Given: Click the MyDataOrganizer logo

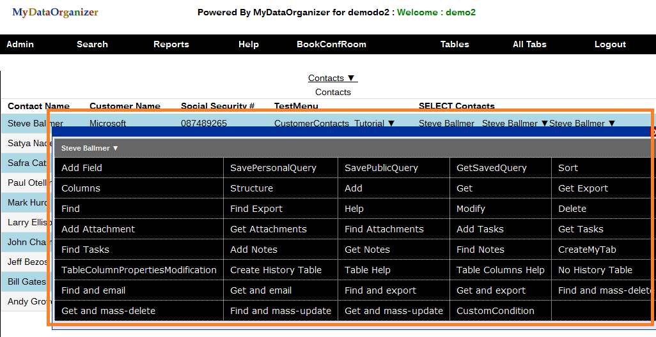Looking at the screenshot, I should [x=56, y=13].
